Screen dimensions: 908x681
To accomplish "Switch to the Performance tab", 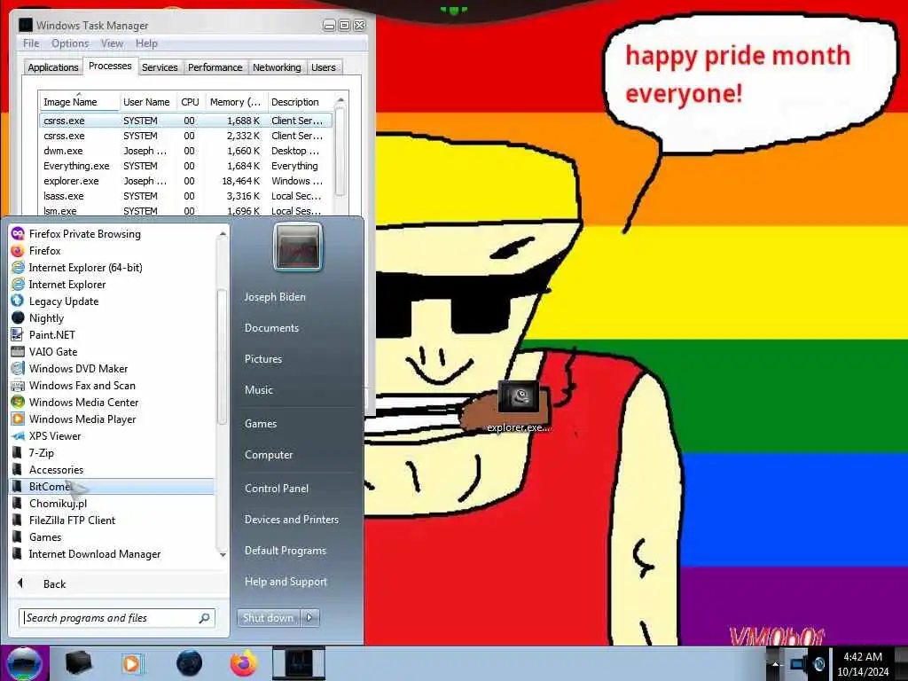I will pos(215,67).
